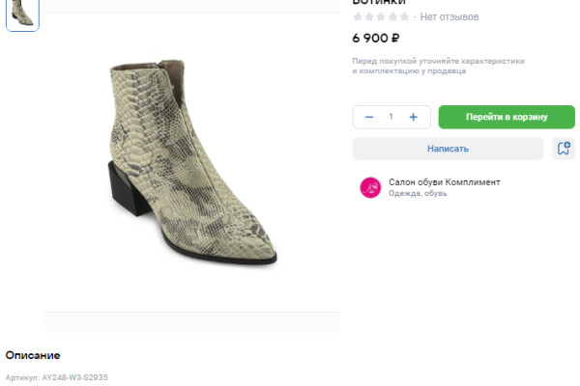Screen dimensions: 580x386
Task: Open the pink shop avatar icon
Action: [x=370, y=187]
